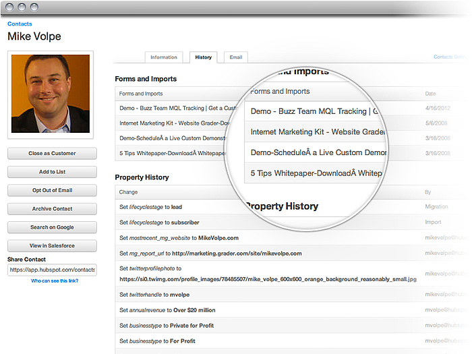
Task: Click the By column header
Action: point(427,192)
